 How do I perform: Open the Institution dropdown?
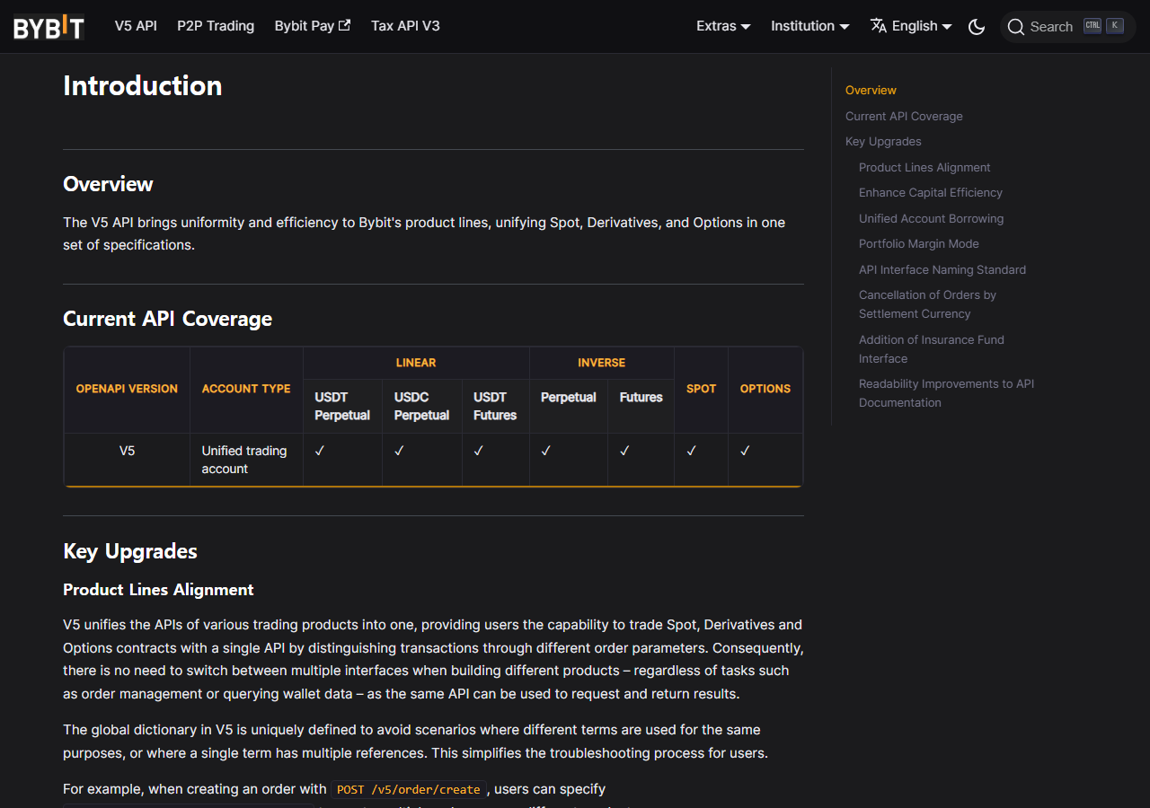point(809,26)
